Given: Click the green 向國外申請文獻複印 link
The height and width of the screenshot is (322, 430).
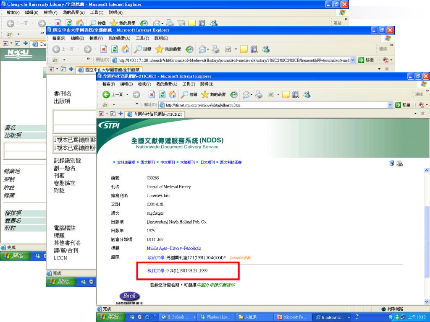Looking at the screenshot, I should pyautogui.click(x=216, y=285).
